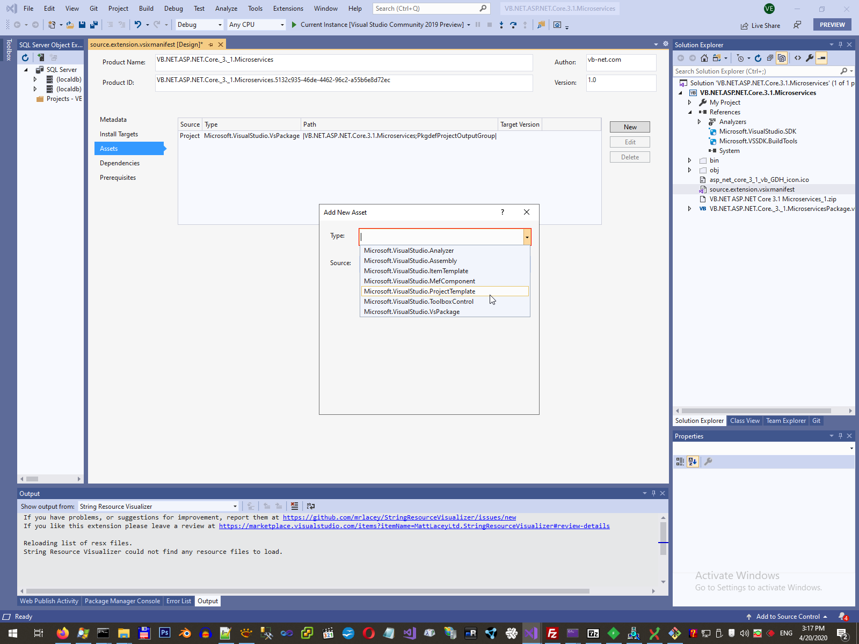Open the Toolbox side tab

coord(9,50)
